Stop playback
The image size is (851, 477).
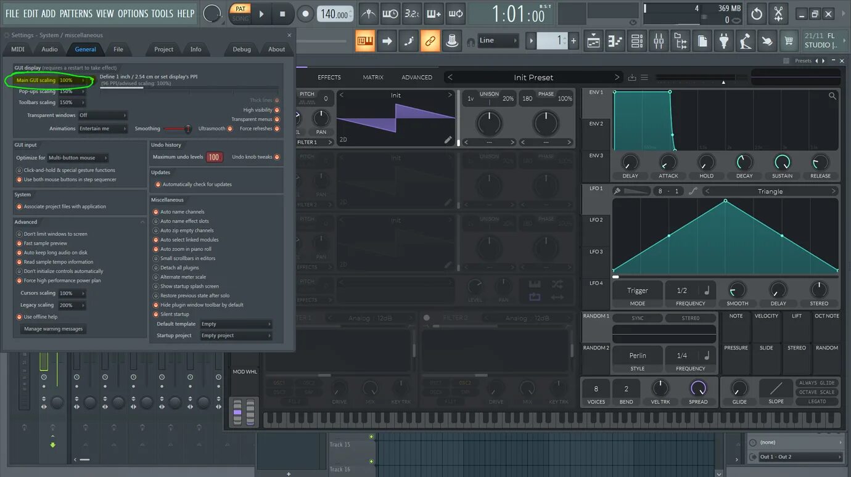pyautogui.click(x=282, y=14)
